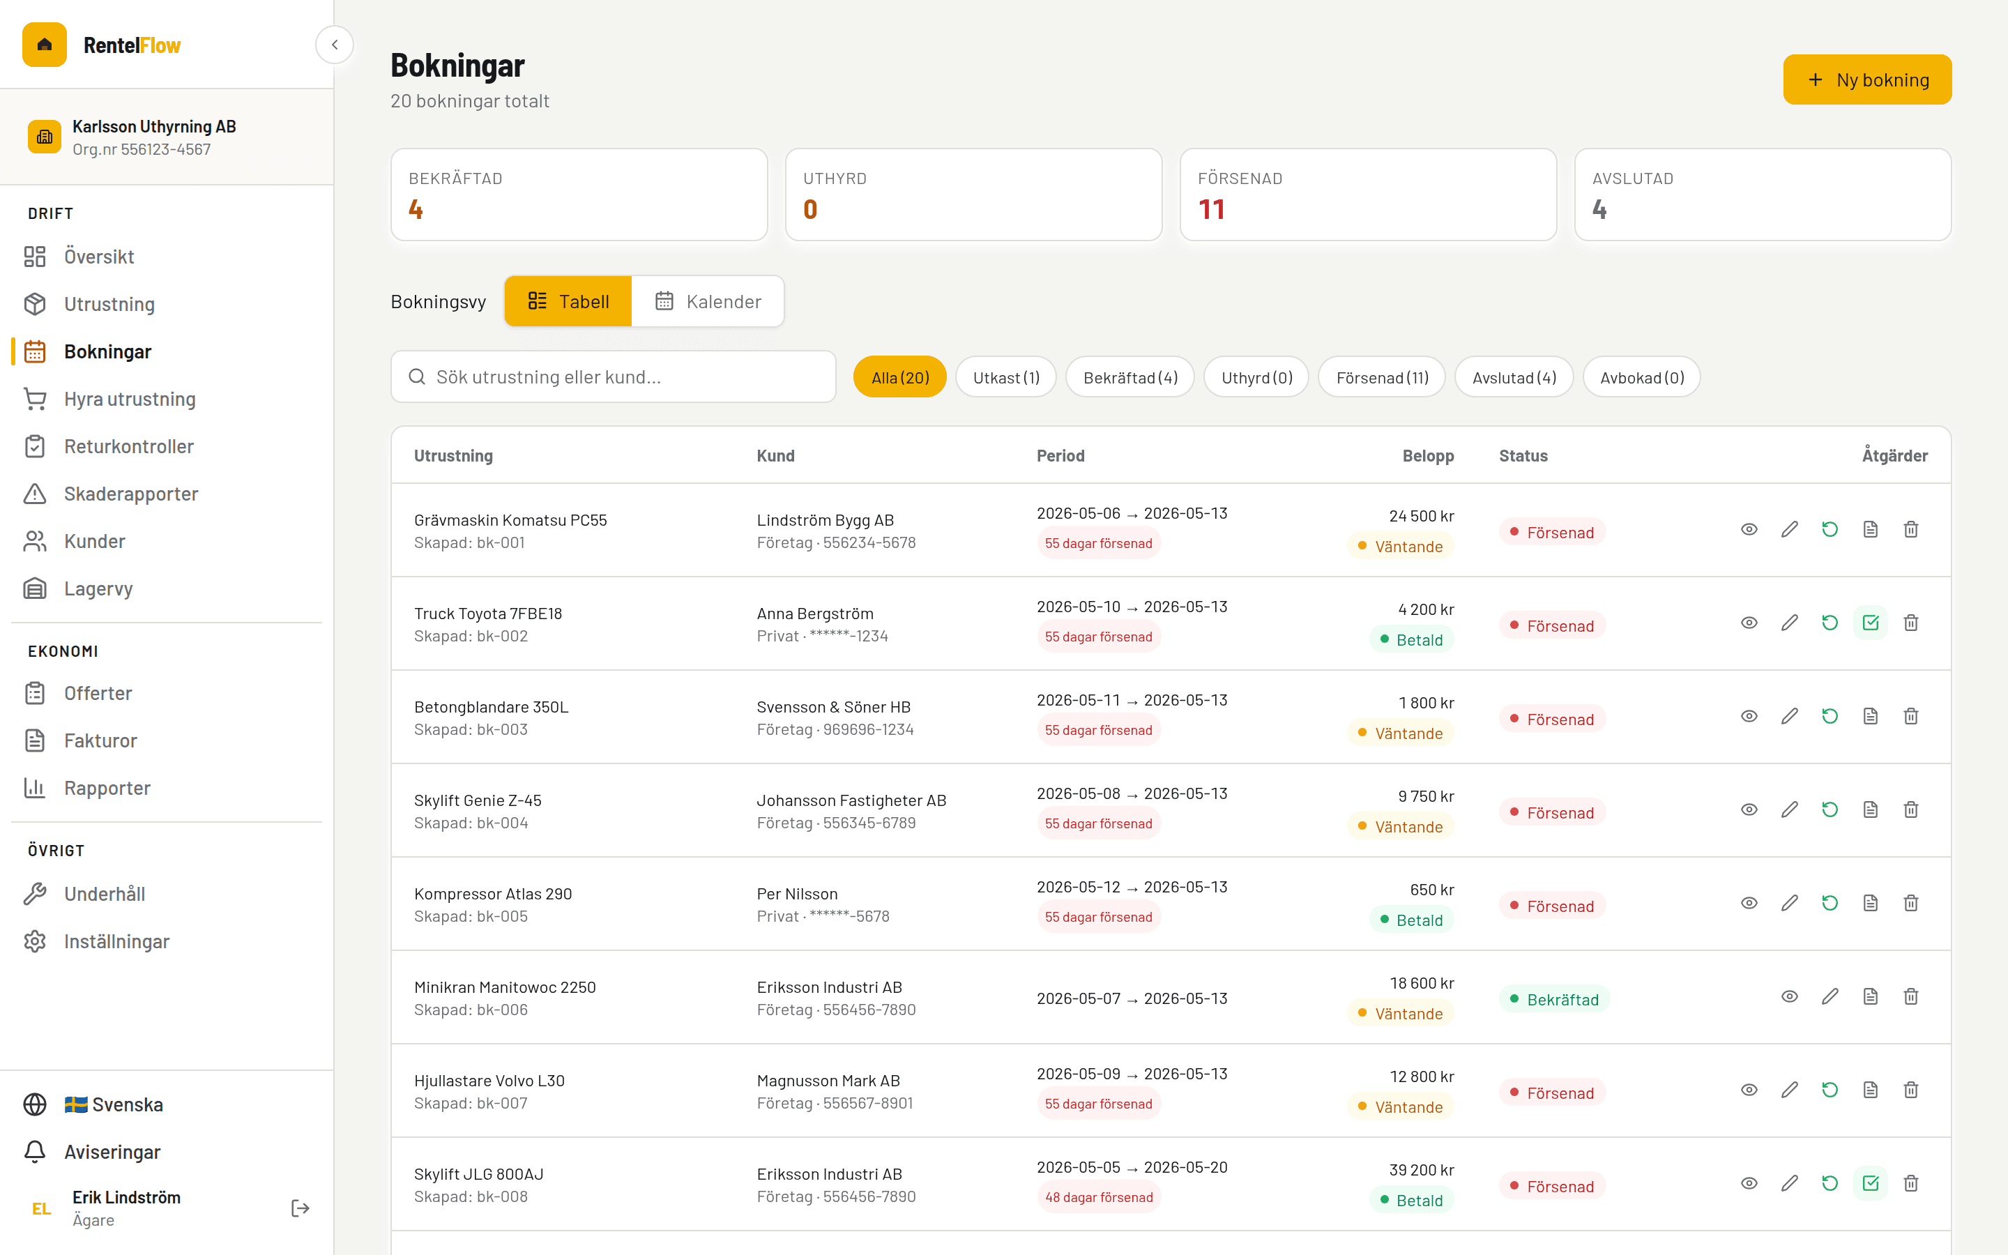Filter by Avslutad (4)
The height and width of the screenshot is (1255, 2008).
click(1514, 378)
